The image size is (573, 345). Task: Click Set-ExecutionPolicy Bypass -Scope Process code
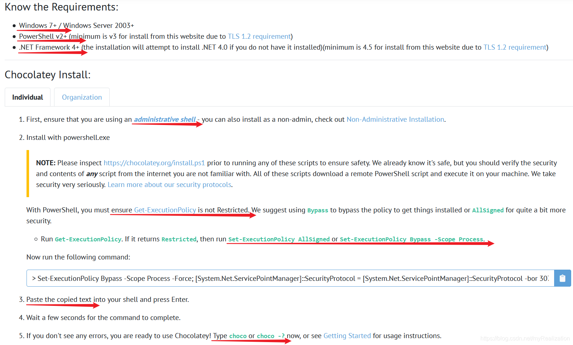[x=411, y=239]
